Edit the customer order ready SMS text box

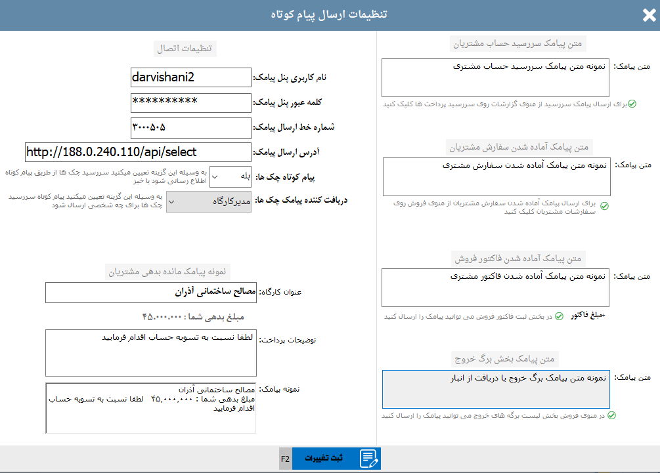click(496, 177)
